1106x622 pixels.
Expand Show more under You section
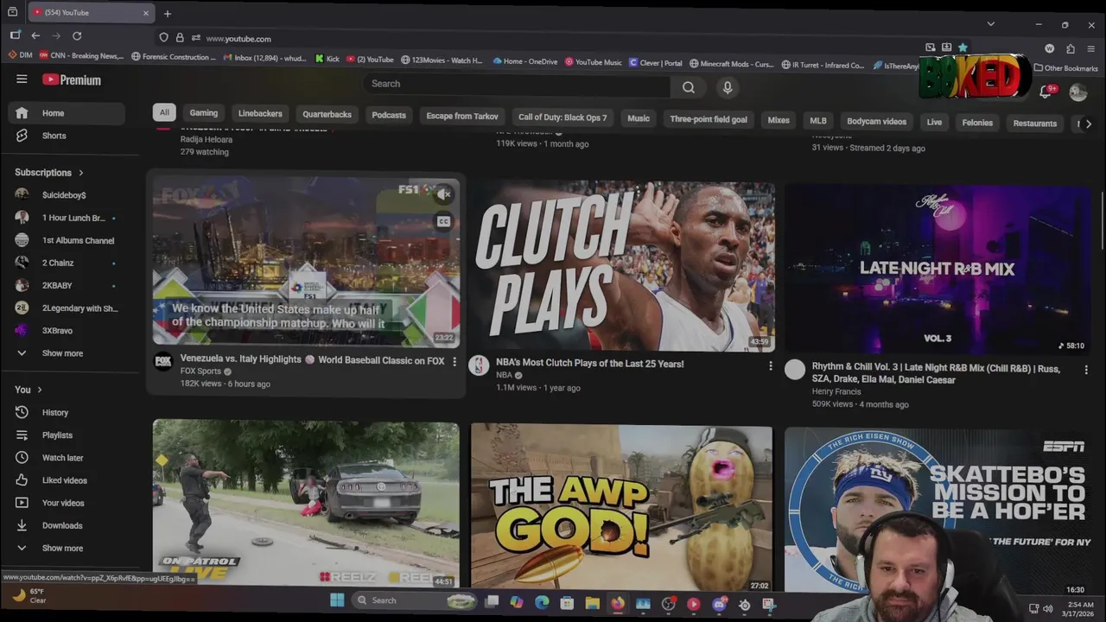62,549
